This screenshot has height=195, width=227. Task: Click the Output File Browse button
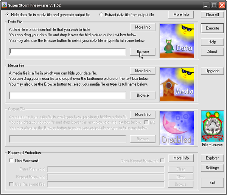coord(143,139)
